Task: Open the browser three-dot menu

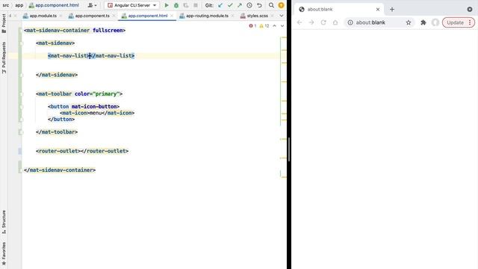Action: [x=470, y=22]
